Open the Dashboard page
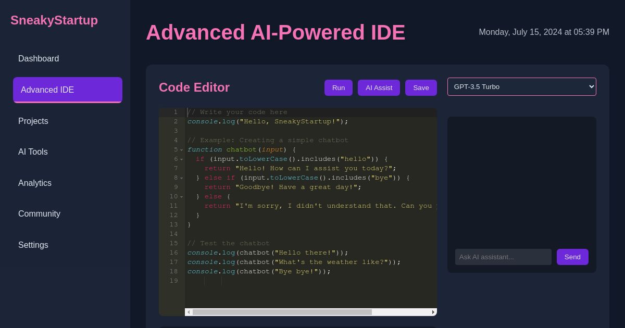The width and height of the screenshot is (625, 328). tap(39, 59)
